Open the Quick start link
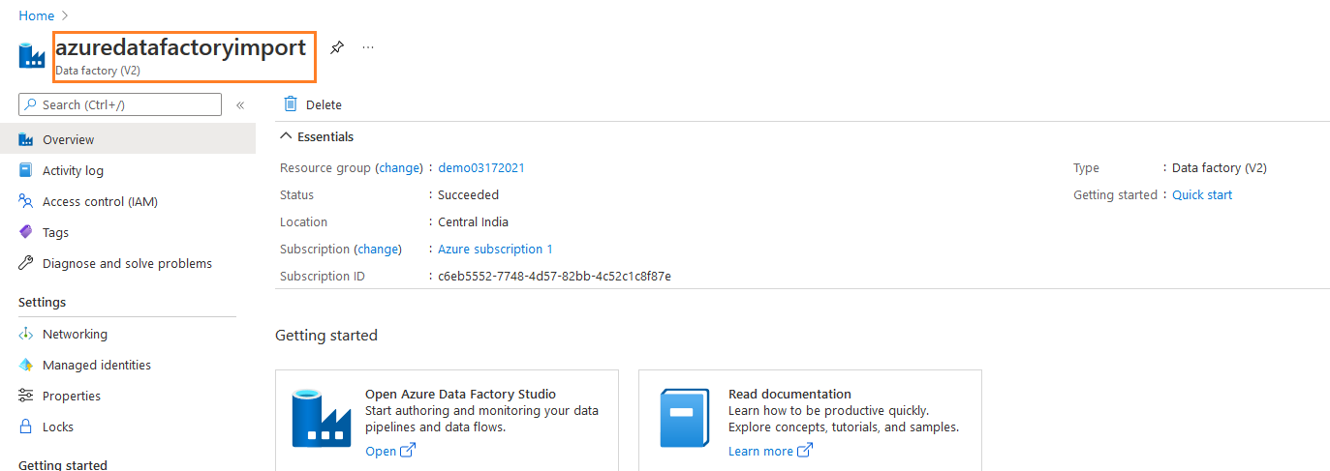The height and width of the screenshot is (471, 1330). pos(1202,194)
